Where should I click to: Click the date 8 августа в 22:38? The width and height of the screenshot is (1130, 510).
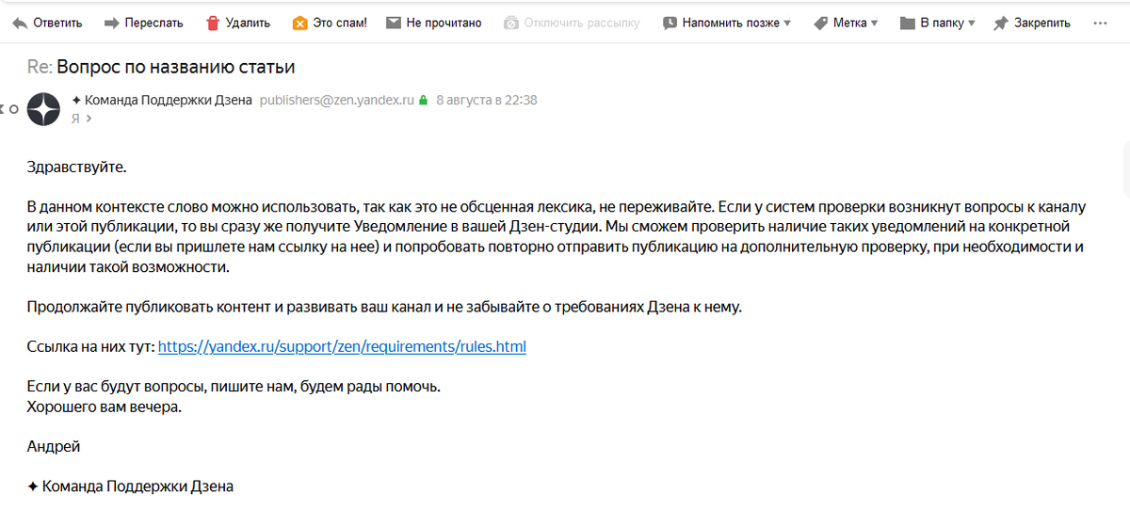click(x=487, y=100)
